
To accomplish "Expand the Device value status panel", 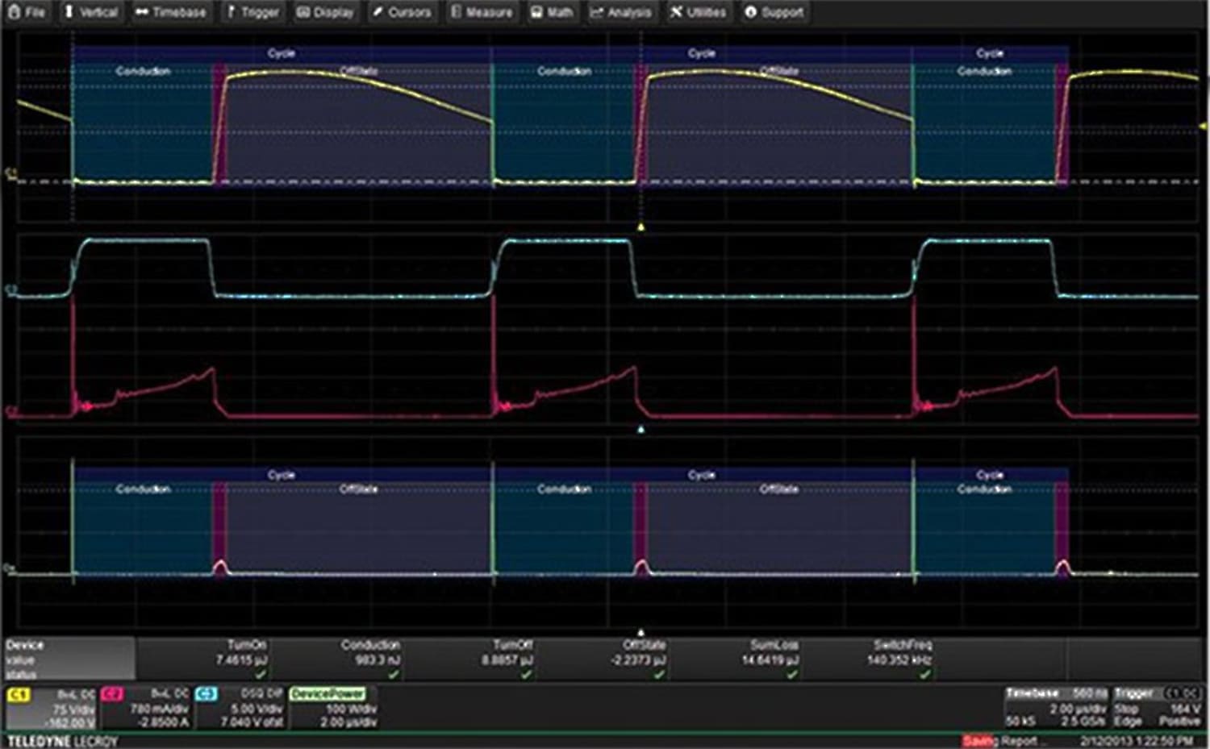I will (x=69, y=657).
